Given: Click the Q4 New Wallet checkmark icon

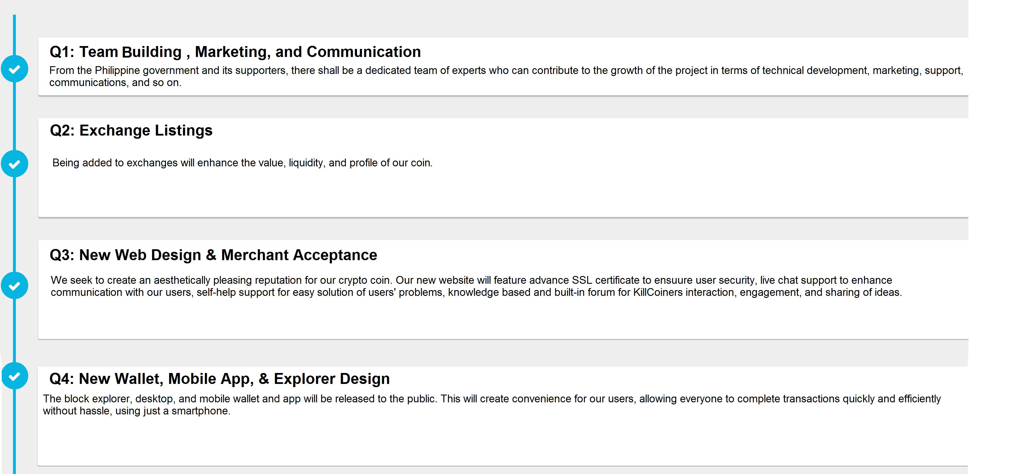Looking at the screenshot, I should click(x=14, y=376).
